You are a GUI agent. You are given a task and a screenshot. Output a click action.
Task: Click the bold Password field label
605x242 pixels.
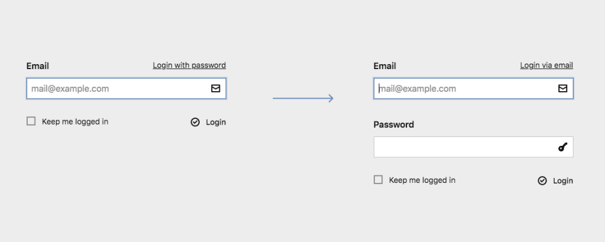click(x=393, y=124)
